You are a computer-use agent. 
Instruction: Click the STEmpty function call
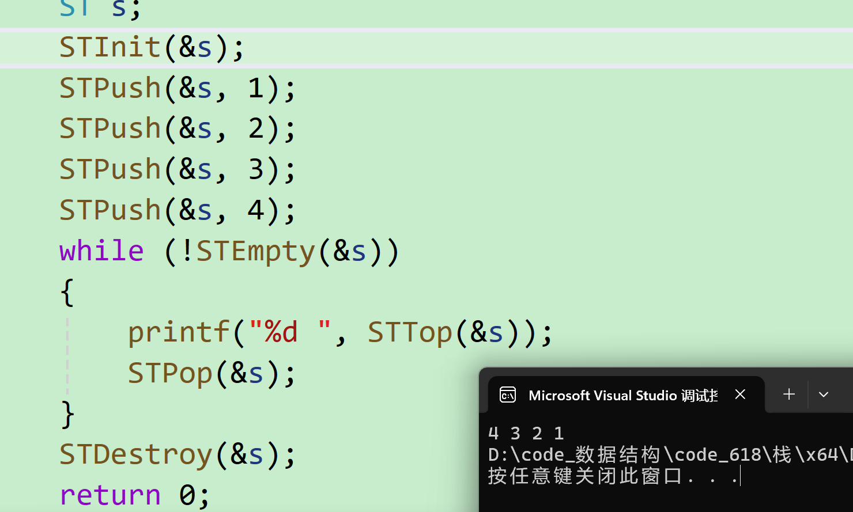click(255, 252)
